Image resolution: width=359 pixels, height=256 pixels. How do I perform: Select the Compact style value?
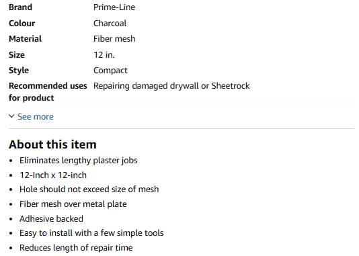tap(110, 71)
